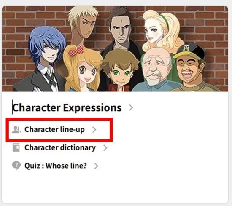The image size is (232, 206).
Task: Expand the chevron next to Character Expressions
Action: pyautogui.click(x=131, y=107)
